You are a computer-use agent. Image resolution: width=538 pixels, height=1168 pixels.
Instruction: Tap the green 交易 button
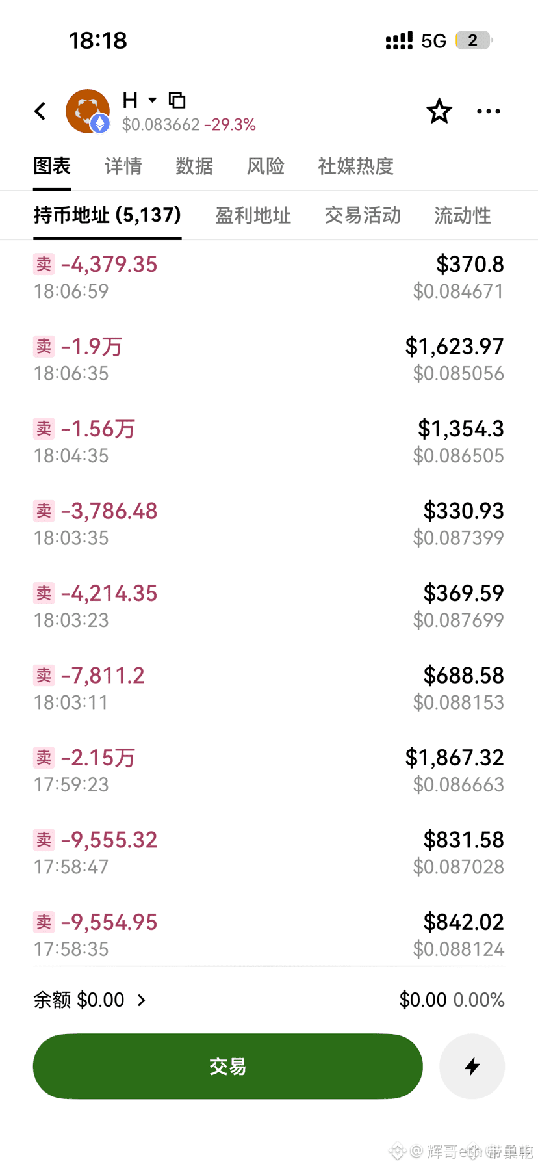(228, 1066)
